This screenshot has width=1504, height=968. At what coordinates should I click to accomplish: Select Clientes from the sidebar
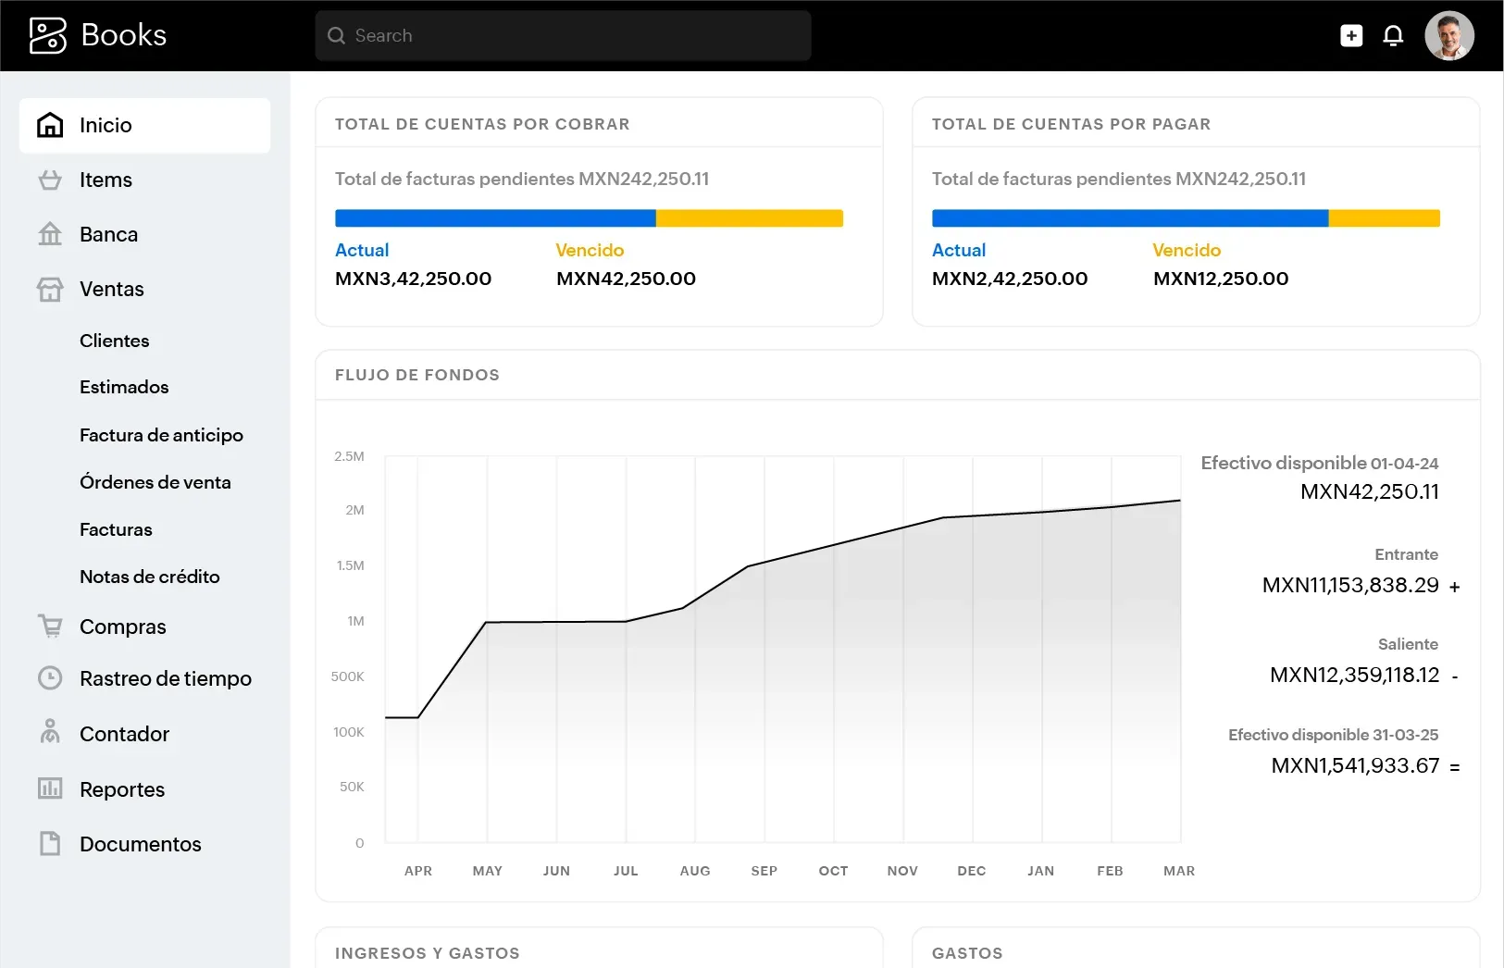point(114,341)
